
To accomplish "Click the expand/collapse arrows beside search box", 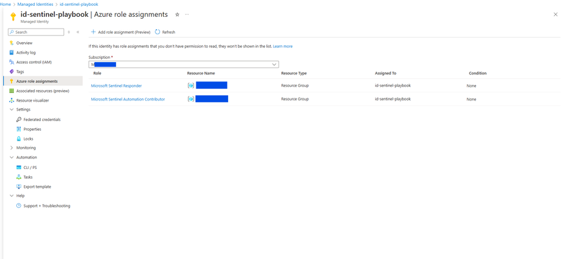I will [x=69, y=32].
